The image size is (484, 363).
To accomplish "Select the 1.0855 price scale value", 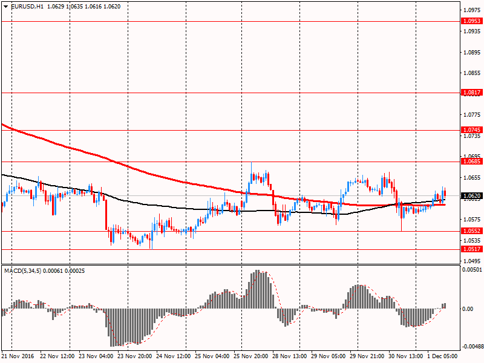I will coord(472,73).
